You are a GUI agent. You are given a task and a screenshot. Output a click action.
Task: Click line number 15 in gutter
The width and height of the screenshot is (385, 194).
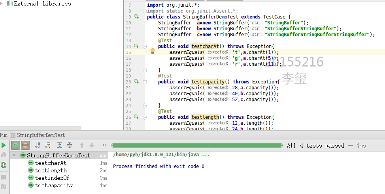128,52
